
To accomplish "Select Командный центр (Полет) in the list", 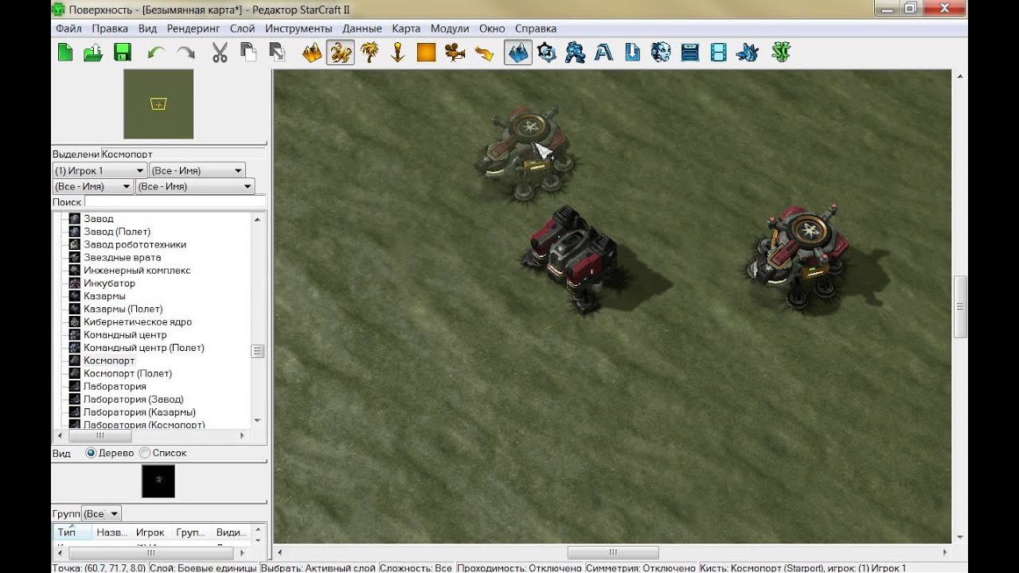I will (143, 348).
